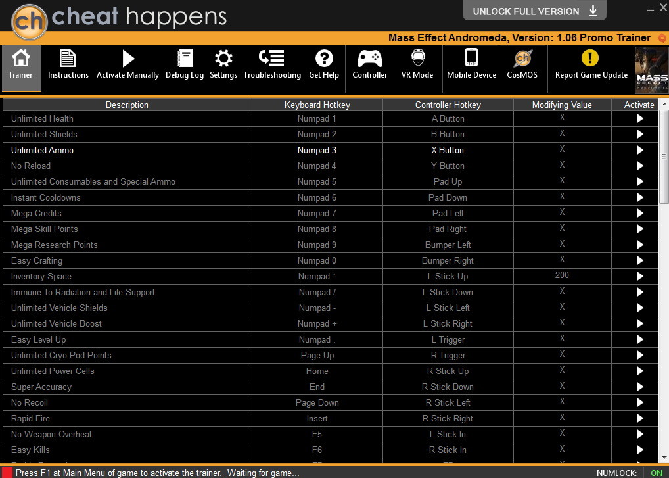
Task: Activate Super Accuracy cheat arrow
Action: point(640,387)
